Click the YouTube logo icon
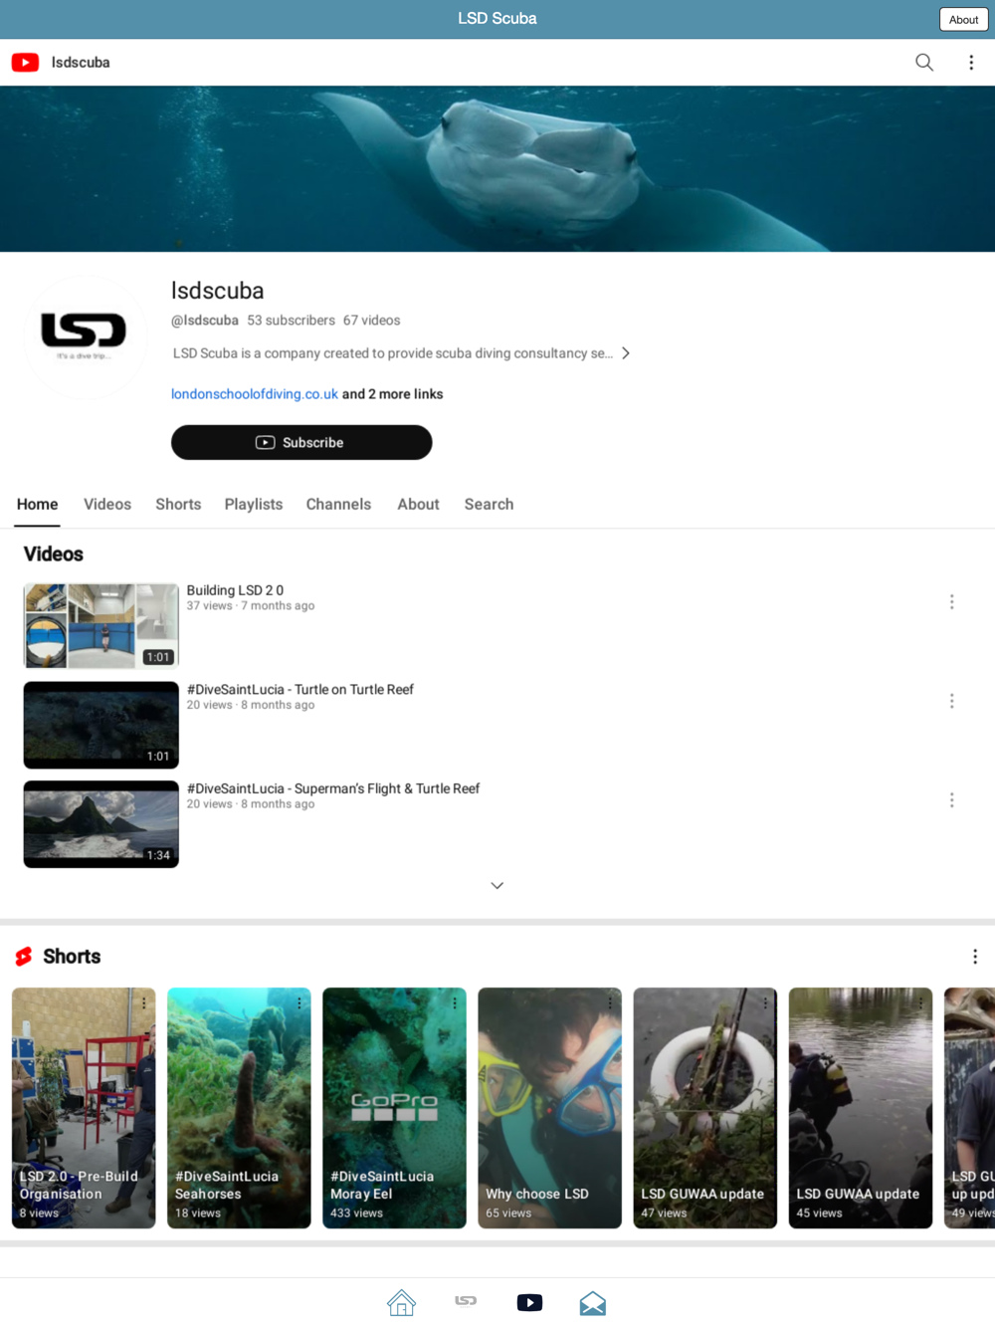 [25, 63]
